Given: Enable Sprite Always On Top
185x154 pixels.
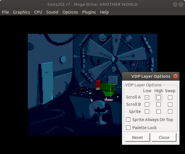Looking at the screenshot, I should [128, 120].
